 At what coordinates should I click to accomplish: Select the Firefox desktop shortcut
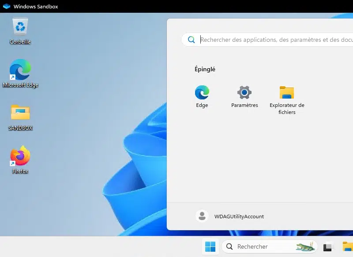20,156
